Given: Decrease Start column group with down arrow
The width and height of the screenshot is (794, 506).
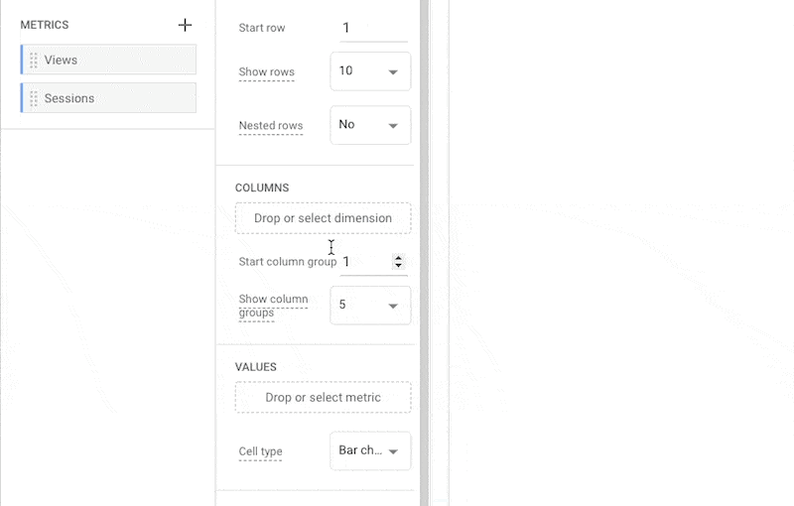Looking at the screenshot, I should 398,266.
